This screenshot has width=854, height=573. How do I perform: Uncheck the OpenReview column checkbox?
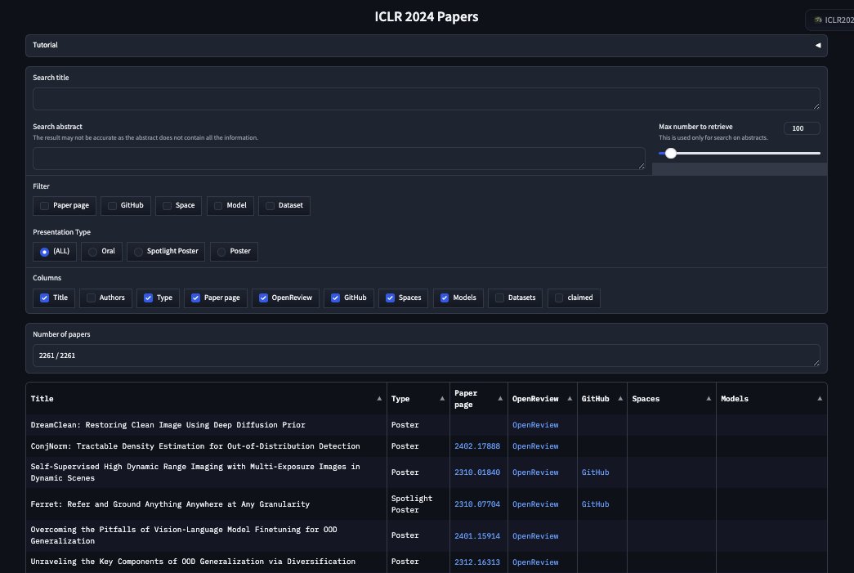pos(264,298)
